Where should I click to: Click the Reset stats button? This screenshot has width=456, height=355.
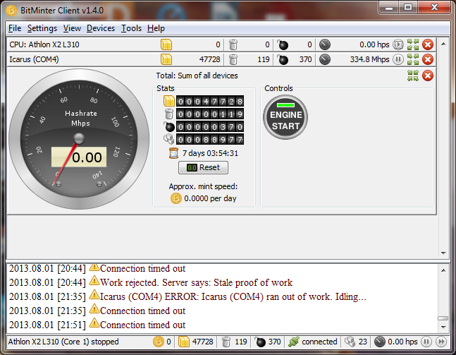(203, 167)
